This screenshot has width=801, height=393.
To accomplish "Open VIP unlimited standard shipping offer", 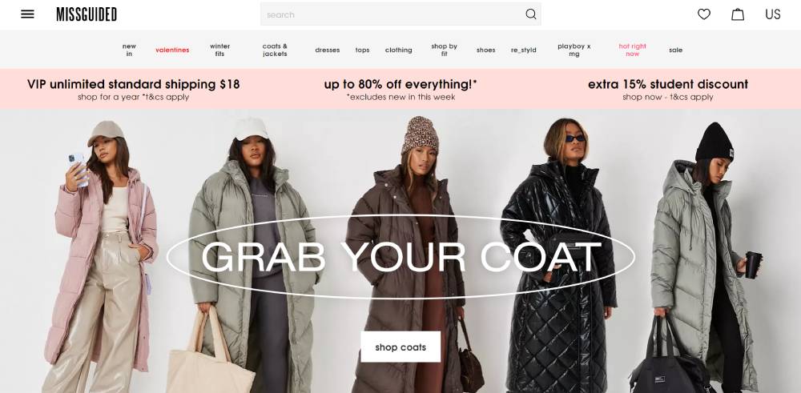I will point(133,89).
